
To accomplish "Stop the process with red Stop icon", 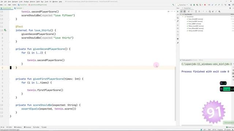I will (x=205, y=5).
